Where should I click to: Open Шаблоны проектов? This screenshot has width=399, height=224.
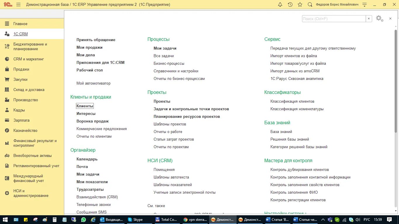coord(170,124)
